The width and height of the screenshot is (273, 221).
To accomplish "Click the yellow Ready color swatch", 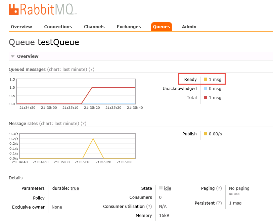I will click(x=206, y=80).
